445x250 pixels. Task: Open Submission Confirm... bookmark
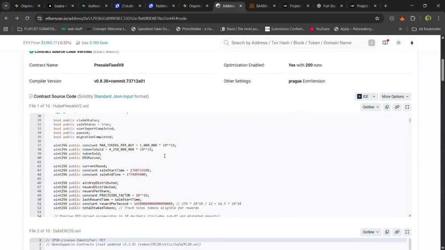tap(285, 29)
